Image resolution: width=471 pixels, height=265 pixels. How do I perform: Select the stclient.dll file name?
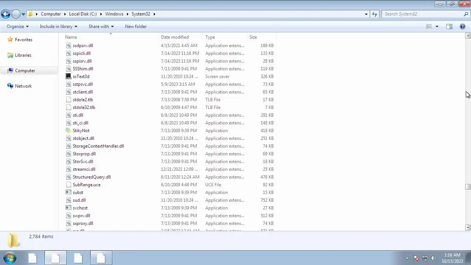(82, 92)
